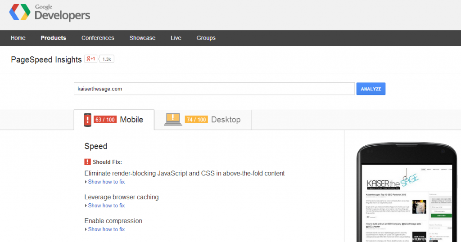Switch to the Desktop results tab
This screenshot has width=461, height=242.
(203, 120)
